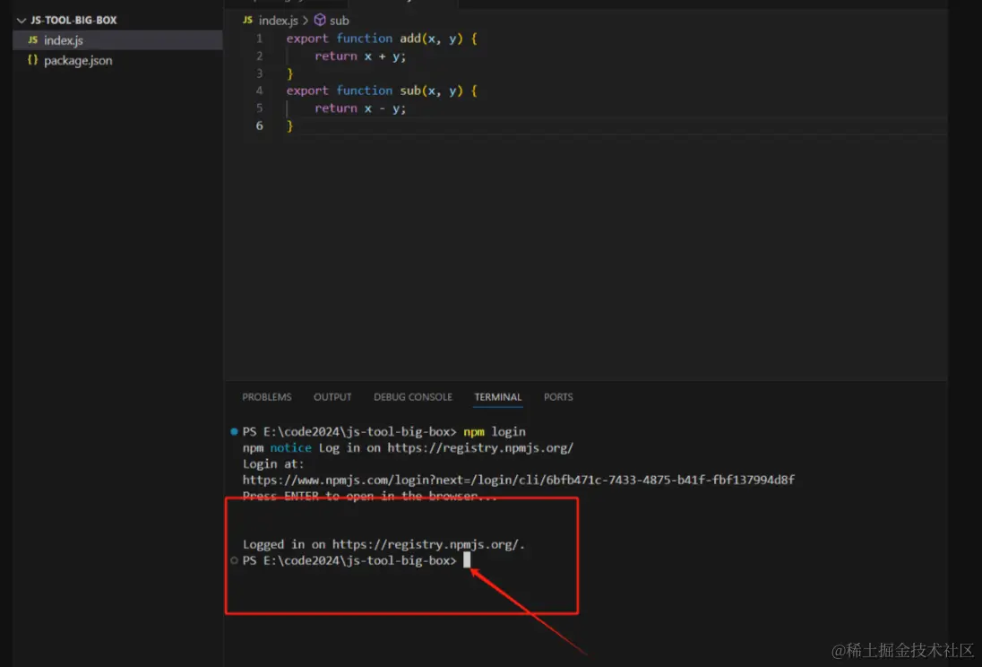Click 'return x + y;' in the editor

coord(360,56)
